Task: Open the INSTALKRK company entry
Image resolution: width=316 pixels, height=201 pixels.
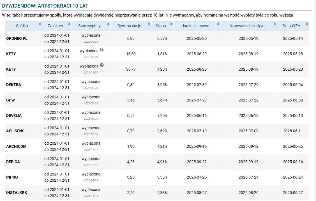Action: pos(17,193)
